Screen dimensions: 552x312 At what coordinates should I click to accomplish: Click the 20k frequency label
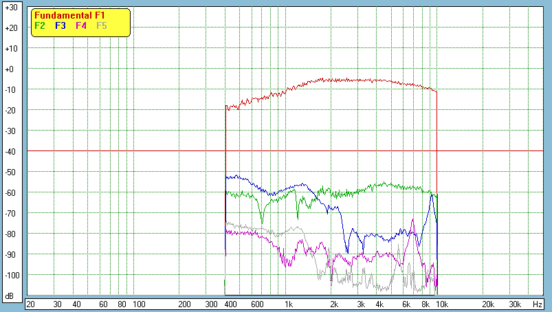(488, 304)
